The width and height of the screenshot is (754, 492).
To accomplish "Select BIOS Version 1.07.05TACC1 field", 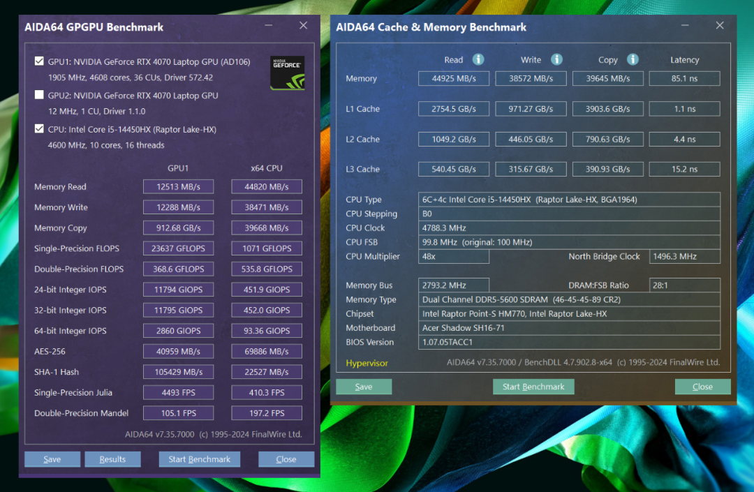I will point(570,342).
